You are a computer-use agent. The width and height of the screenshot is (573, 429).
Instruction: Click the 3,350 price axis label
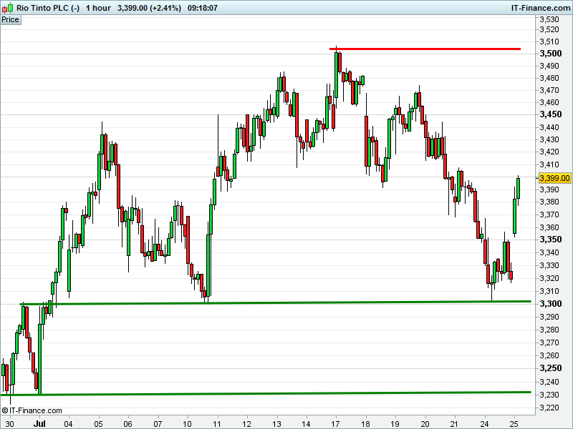pyautogui.click(x=550, y=240)
